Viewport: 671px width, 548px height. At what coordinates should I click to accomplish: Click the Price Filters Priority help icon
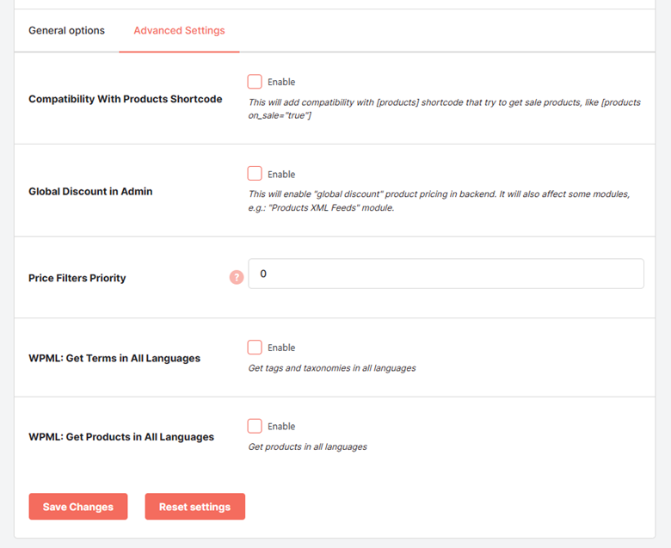coord(237,277)
